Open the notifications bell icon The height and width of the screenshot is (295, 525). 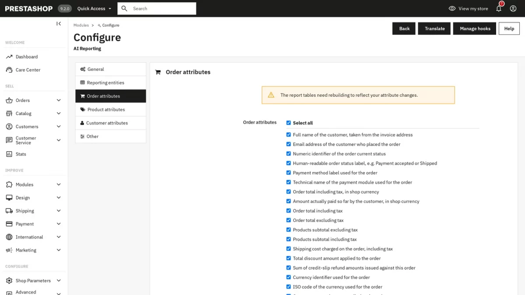click(499, 8)
